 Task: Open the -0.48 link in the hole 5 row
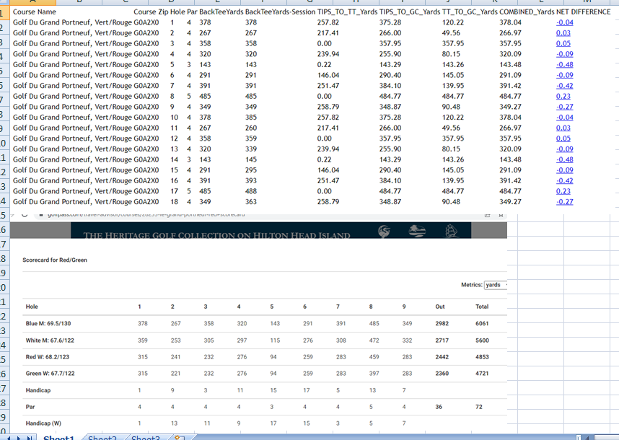564,65
